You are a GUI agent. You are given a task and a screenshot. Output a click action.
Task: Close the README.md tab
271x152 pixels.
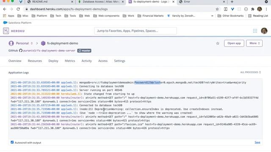(x=72, y=2)
